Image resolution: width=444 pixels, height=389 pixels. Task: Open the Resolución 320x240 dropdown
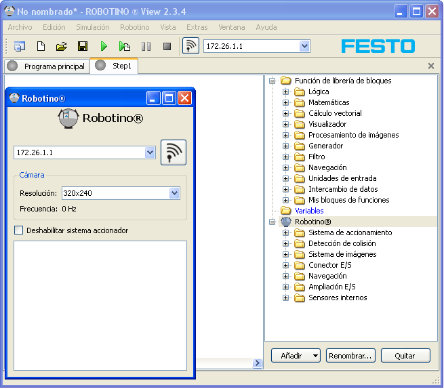click(x=174, y=193)
